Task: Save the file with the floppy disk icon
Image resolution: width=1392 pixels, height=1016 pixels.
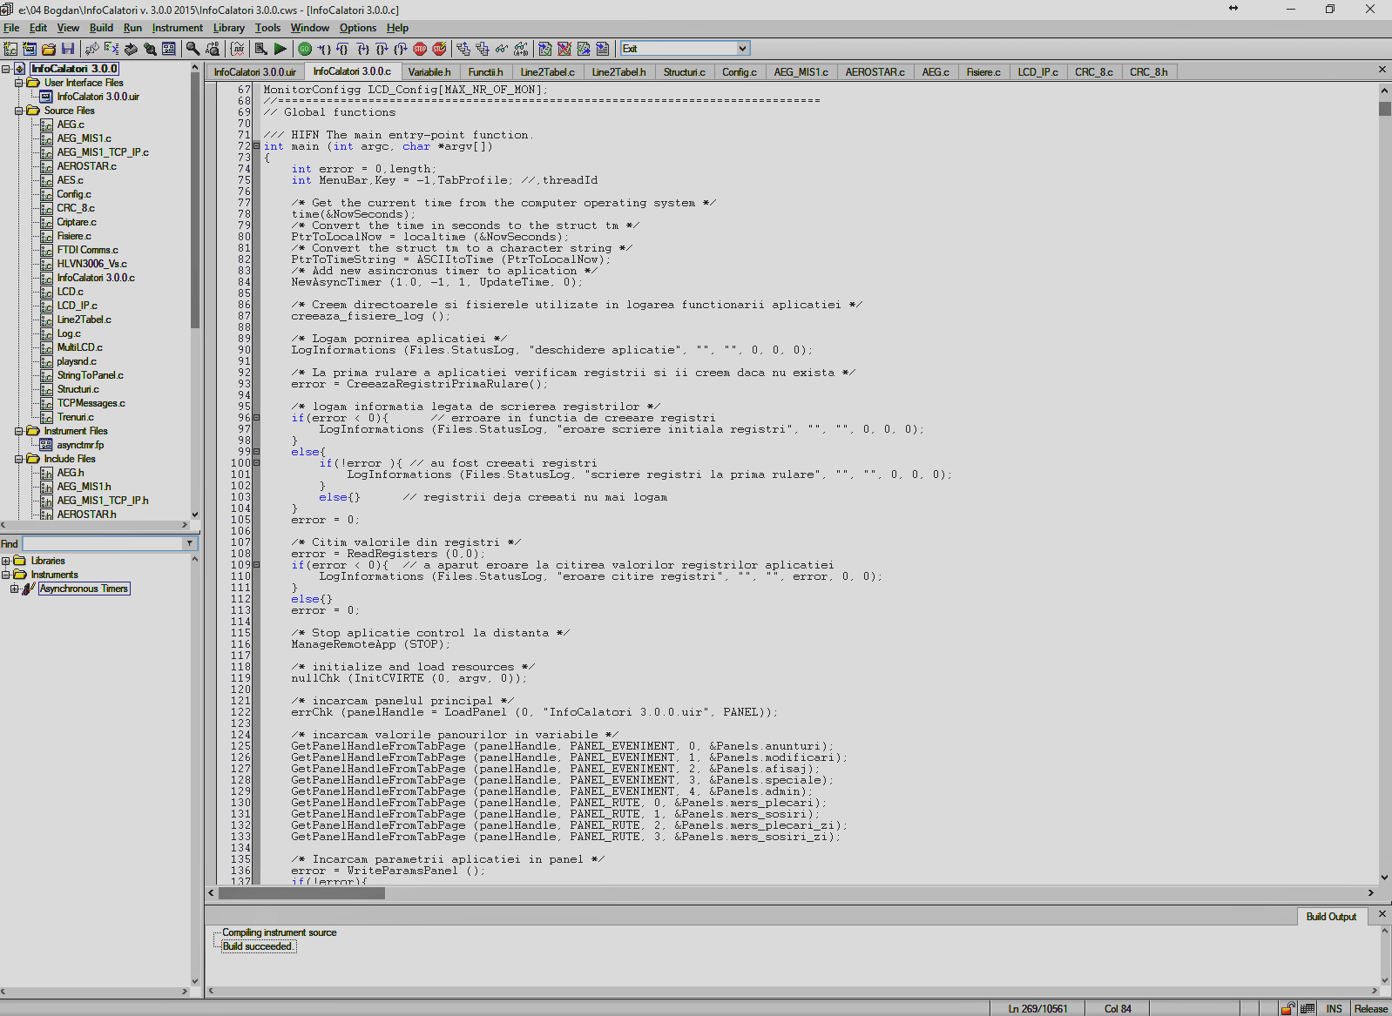Action: click(68, 49)
